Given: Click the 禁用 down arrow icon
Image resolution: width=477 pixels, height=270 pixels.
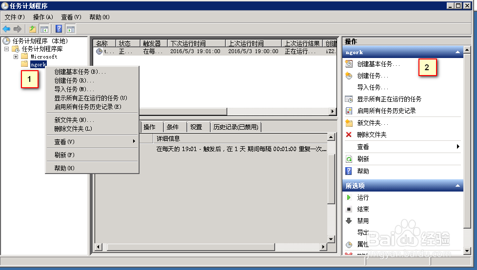Looking at the screenshot, I should click(x=349, y=221).
